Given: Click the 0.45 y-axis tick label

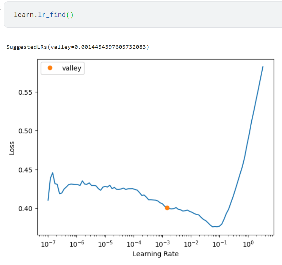Looking at the screenshot, I should tap(25, 170).
